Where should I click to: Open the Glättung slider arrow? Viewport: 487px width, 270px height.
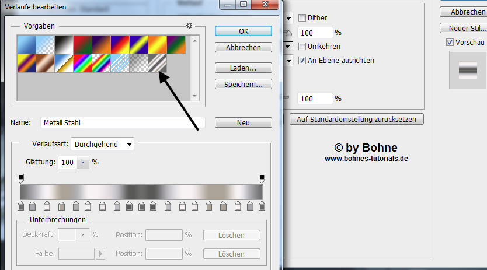[82, 163]
